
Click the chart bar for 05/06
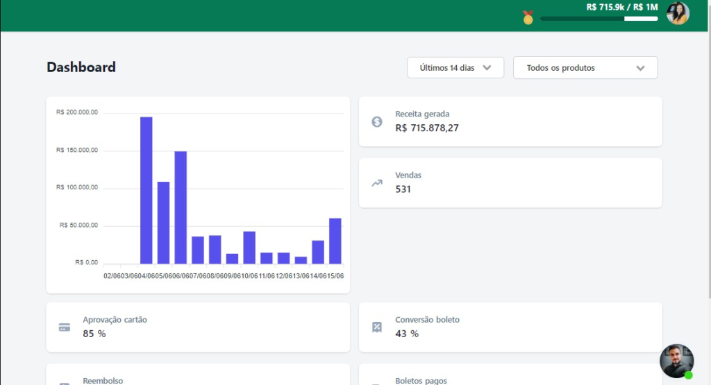click(163, 223)
